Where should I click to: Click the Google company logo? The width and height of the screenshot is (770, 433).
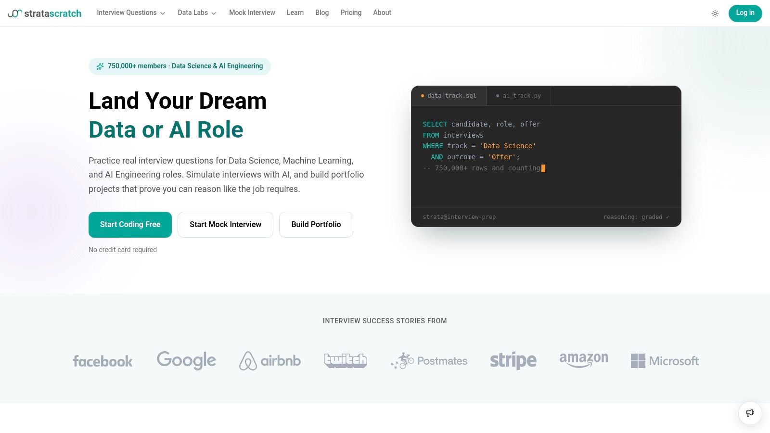coord(186,360)
